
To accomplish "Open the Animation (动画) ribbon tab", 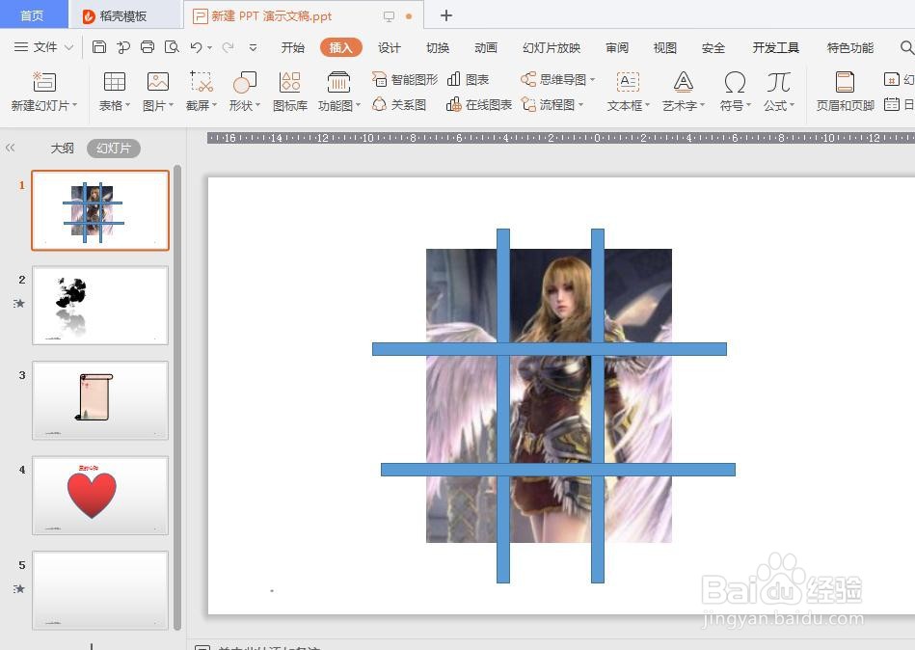I will 486,48.
